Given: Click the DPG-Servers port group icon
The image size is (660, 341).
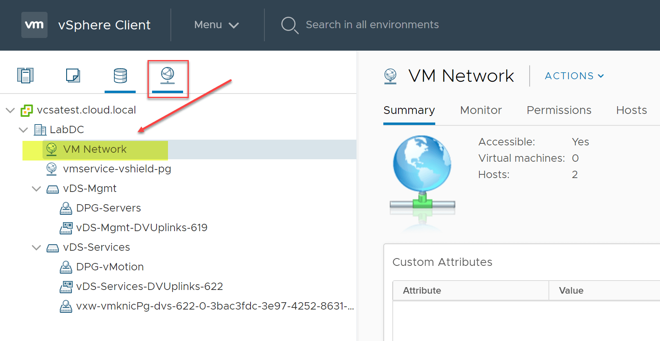Looking at the screenshot, I should pos(66,208).
